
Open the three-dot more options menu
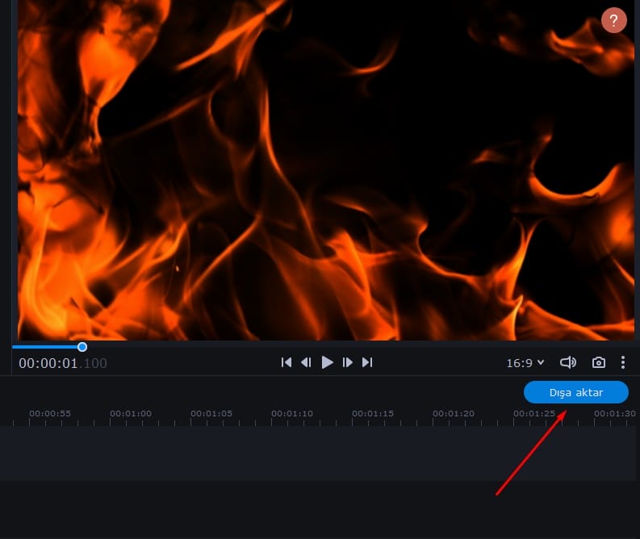[x=623, y=362]
